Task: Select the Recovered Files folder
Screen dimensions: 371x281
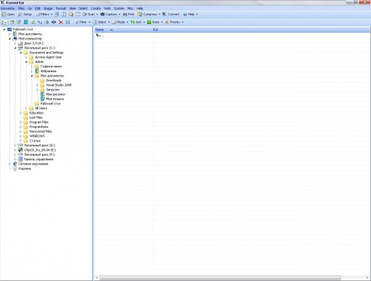Action: (40, 132)
